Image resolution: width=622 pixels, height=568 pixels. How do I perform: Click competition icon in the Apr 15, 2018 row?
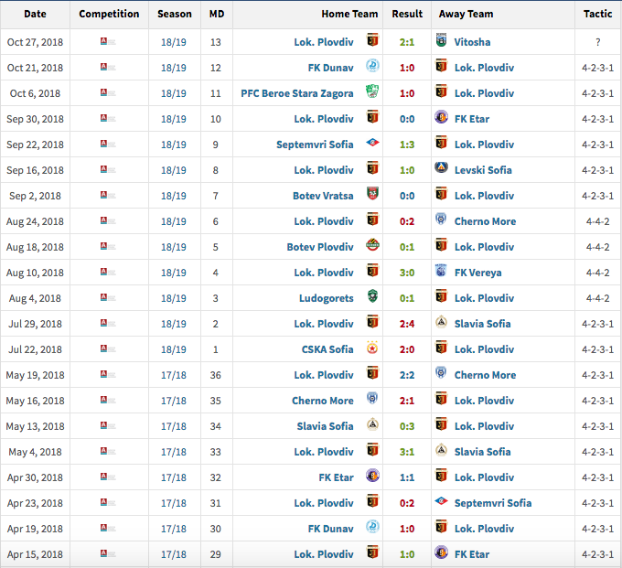pyautogui.click(x=105, y=554)
